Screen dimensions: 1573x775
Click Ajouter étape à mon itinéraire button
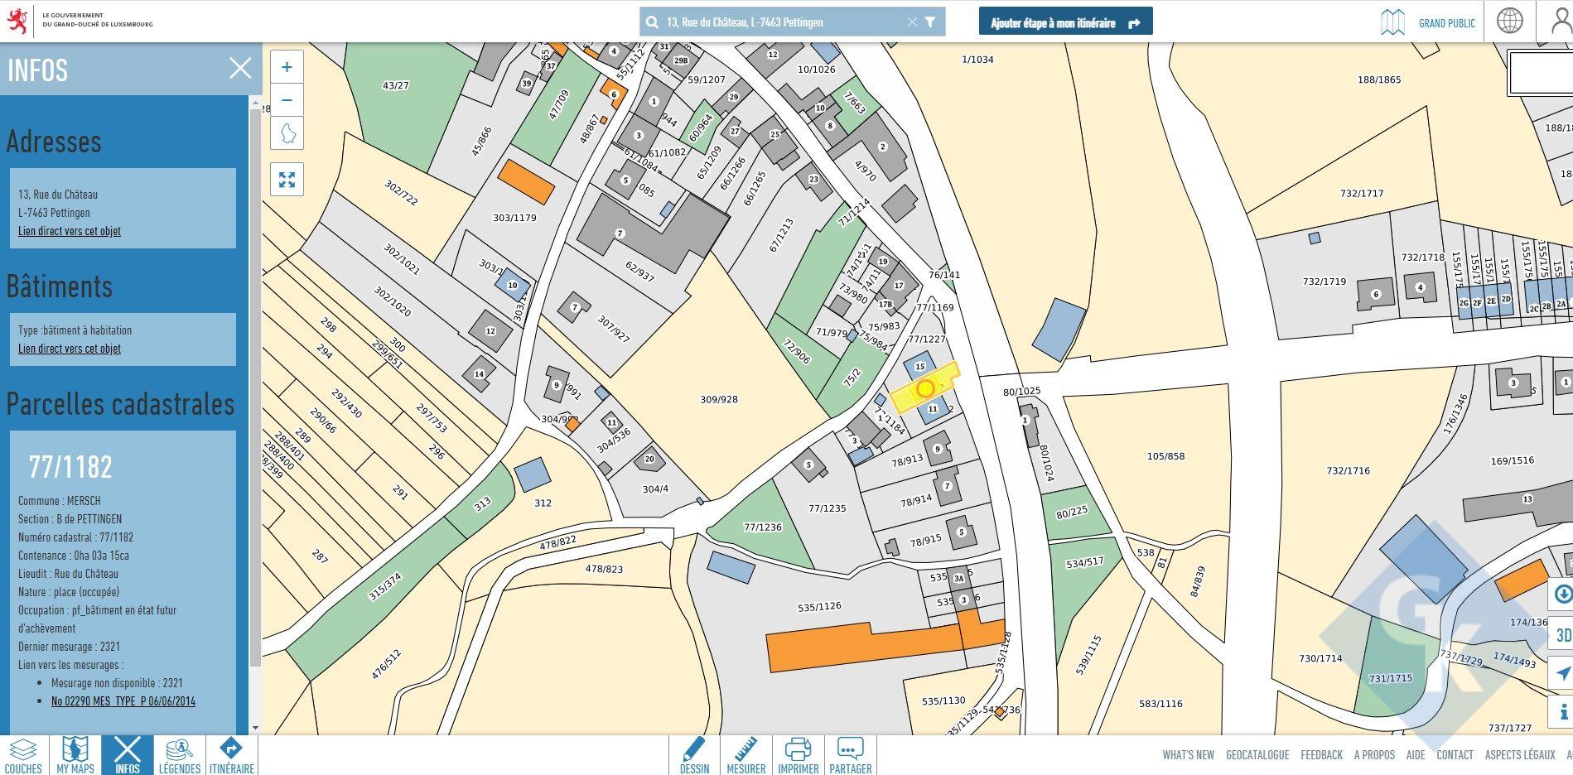click(x=1065, y=23)
